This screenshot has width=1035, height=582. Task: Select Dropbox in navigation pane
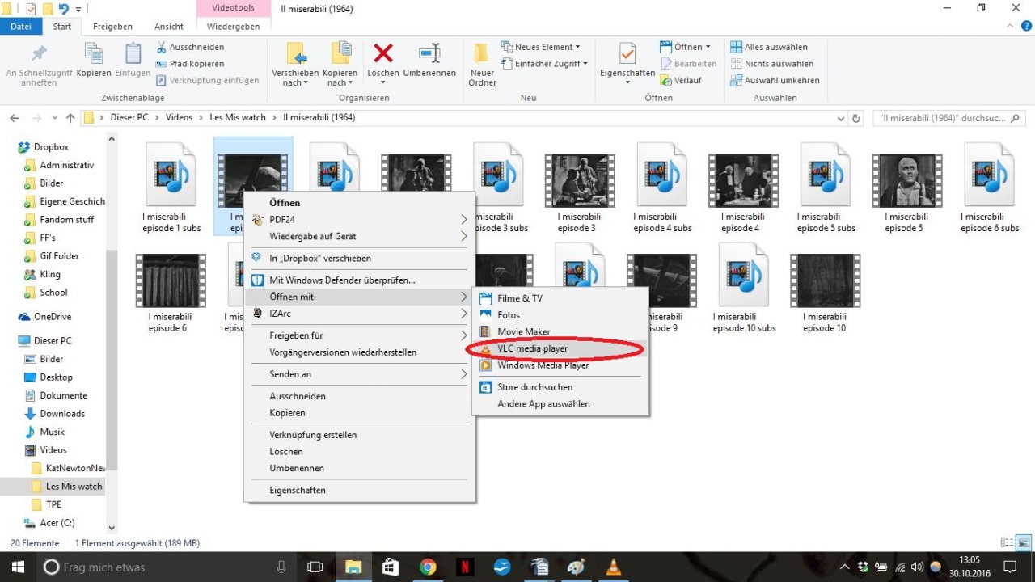coord(51,147)
